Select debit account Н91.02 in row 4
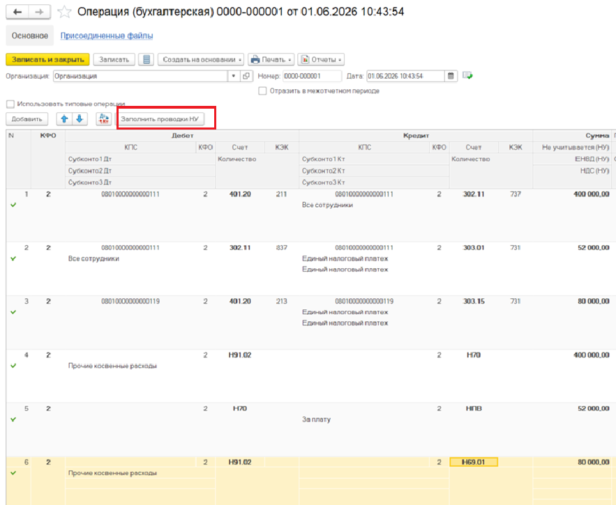Screen dimensions: 616x505 pyautogui.click(x=240, y=355)
